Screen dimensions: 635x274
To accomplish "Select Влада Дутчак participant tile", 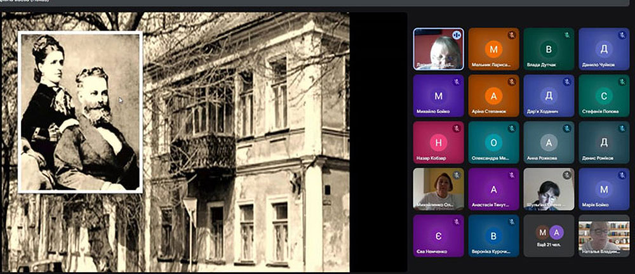I will [x=549, y=49].
